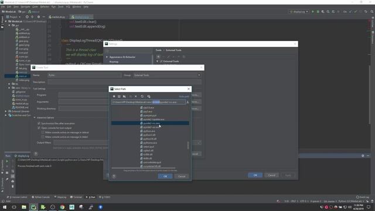Select pyside2-uic.exe in the file list

(151, 127)
